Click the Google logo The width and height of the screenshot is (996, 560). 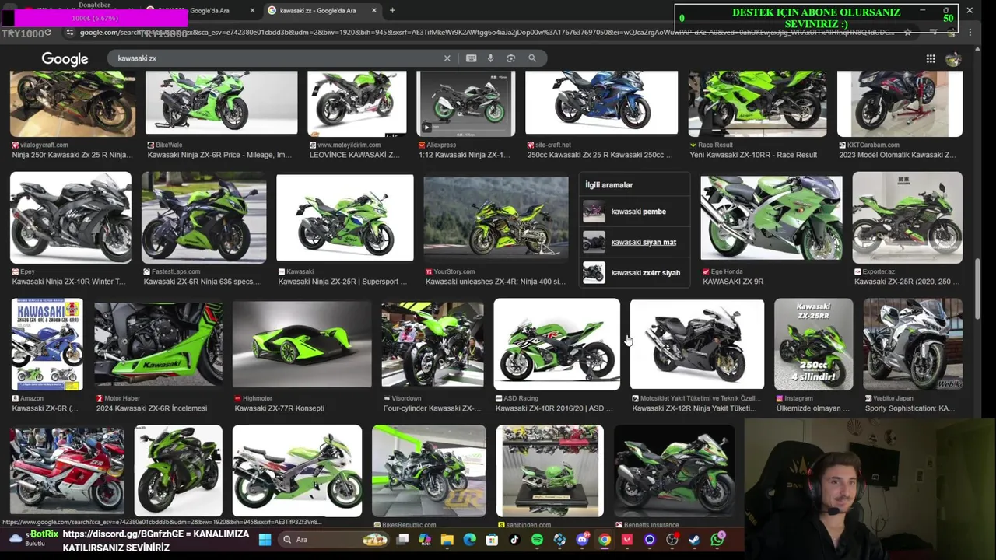tap(65, 59)
